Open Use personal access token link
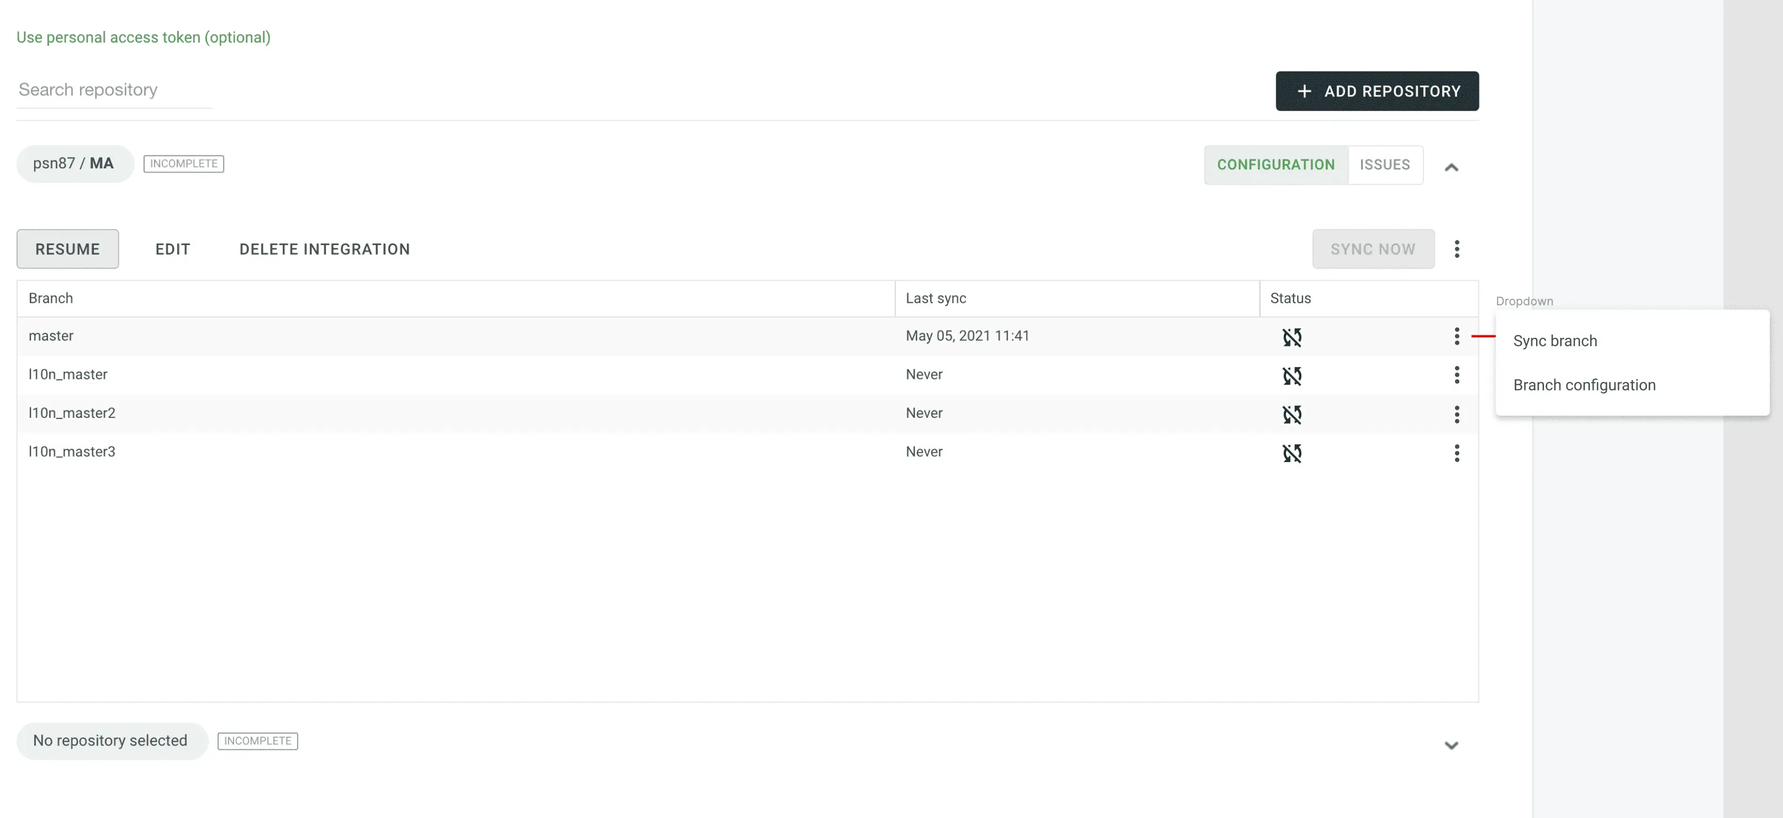1783x818 pixels. pyautogui.click(x=143, y=37)
